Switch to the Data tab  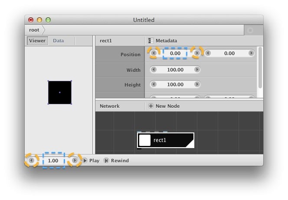click(59, 41)
